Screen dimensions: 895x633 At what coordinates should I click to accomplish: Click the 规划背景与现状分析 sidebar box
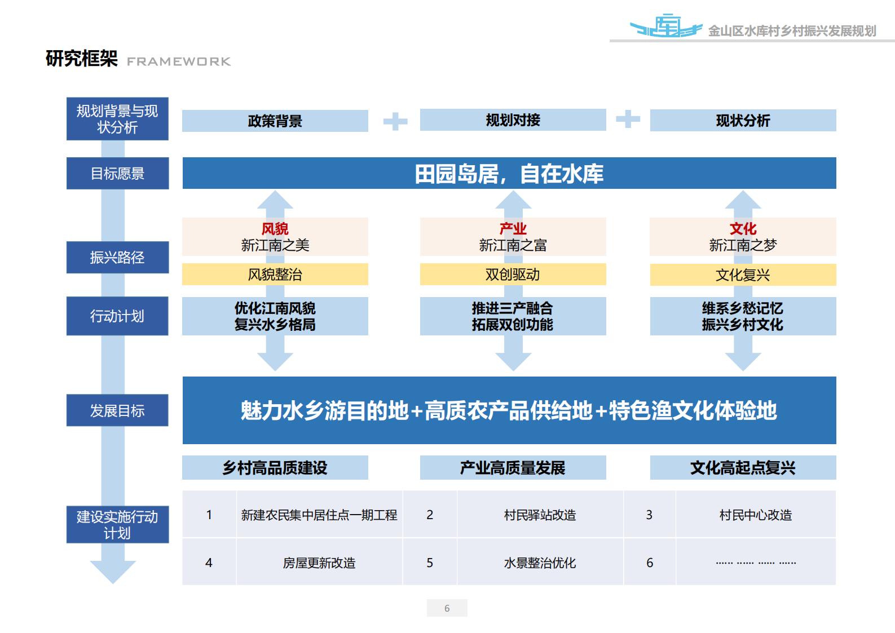(117, 119)
